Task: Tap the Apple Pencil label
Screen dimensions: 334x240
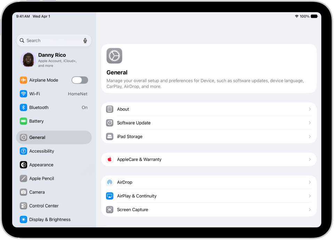Action: point(41,178)
